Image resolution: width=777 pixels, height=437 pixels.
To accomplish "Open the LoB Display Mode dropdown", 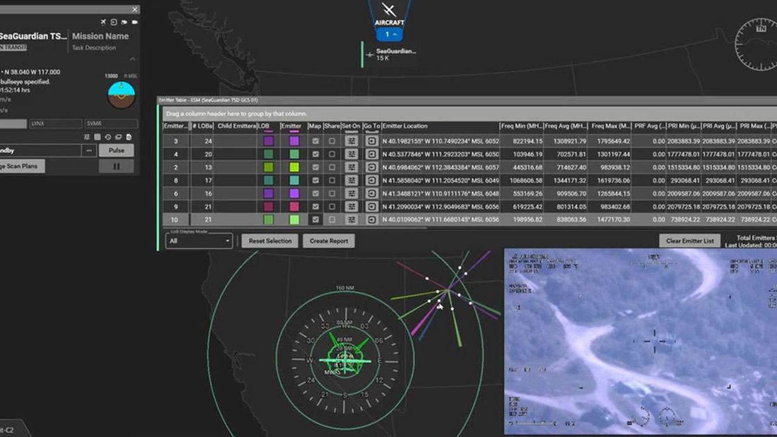I will click(x=199, y=241).
